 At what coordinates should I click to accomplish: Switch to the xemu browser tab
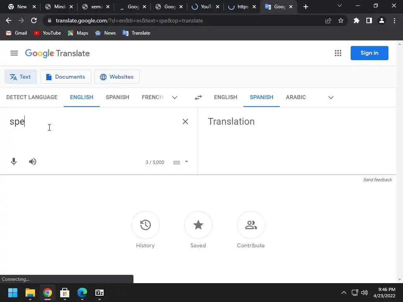[96, 7]
